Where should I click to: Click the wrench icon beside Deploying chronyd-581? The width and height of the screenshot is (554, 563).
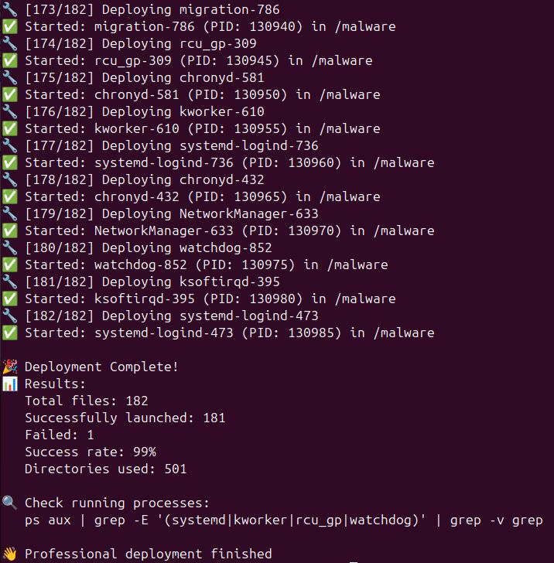pyautogui.click(x=9, y=77)
